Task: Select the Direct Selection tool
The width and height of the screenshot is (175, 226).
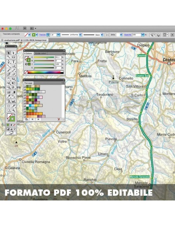Action: pyautogui.click(x=13, y=53)
